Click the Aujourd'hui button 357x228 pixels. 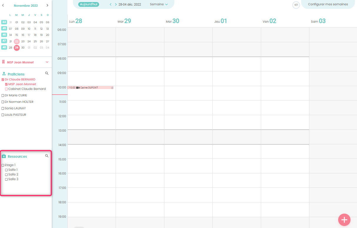(89, 4)
